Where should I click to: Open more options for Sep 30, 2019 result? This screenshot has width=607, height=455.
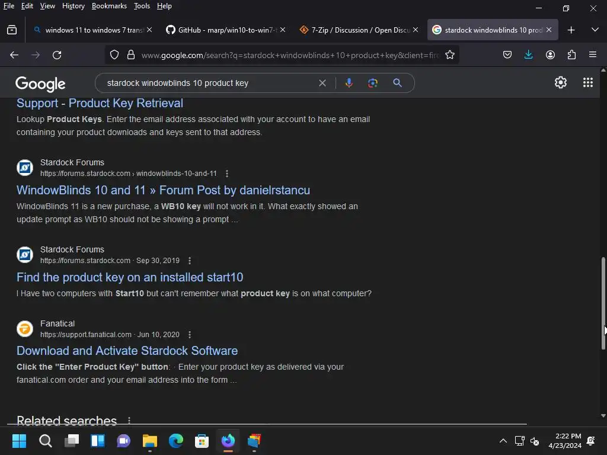(190, 261)
